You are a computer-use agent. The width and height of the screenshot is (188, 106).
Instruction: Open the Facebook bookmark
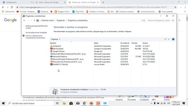[43, 11]
